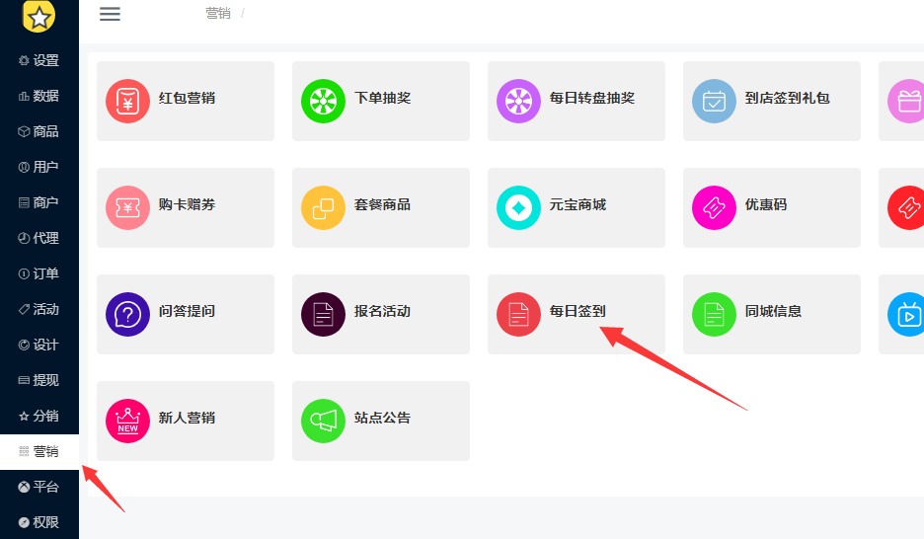Click the 下单抽奖 label
This screenshot has width=924, height=539.
point(382,98)
